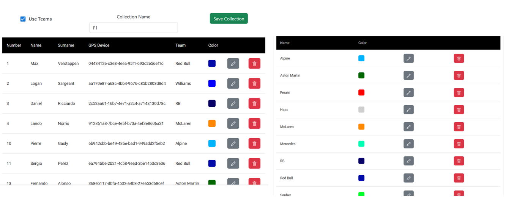Edit the Ferrari team entry
The width and height of the screenshot is (506, 209).
pyautogui.click(x=408, y=93)
